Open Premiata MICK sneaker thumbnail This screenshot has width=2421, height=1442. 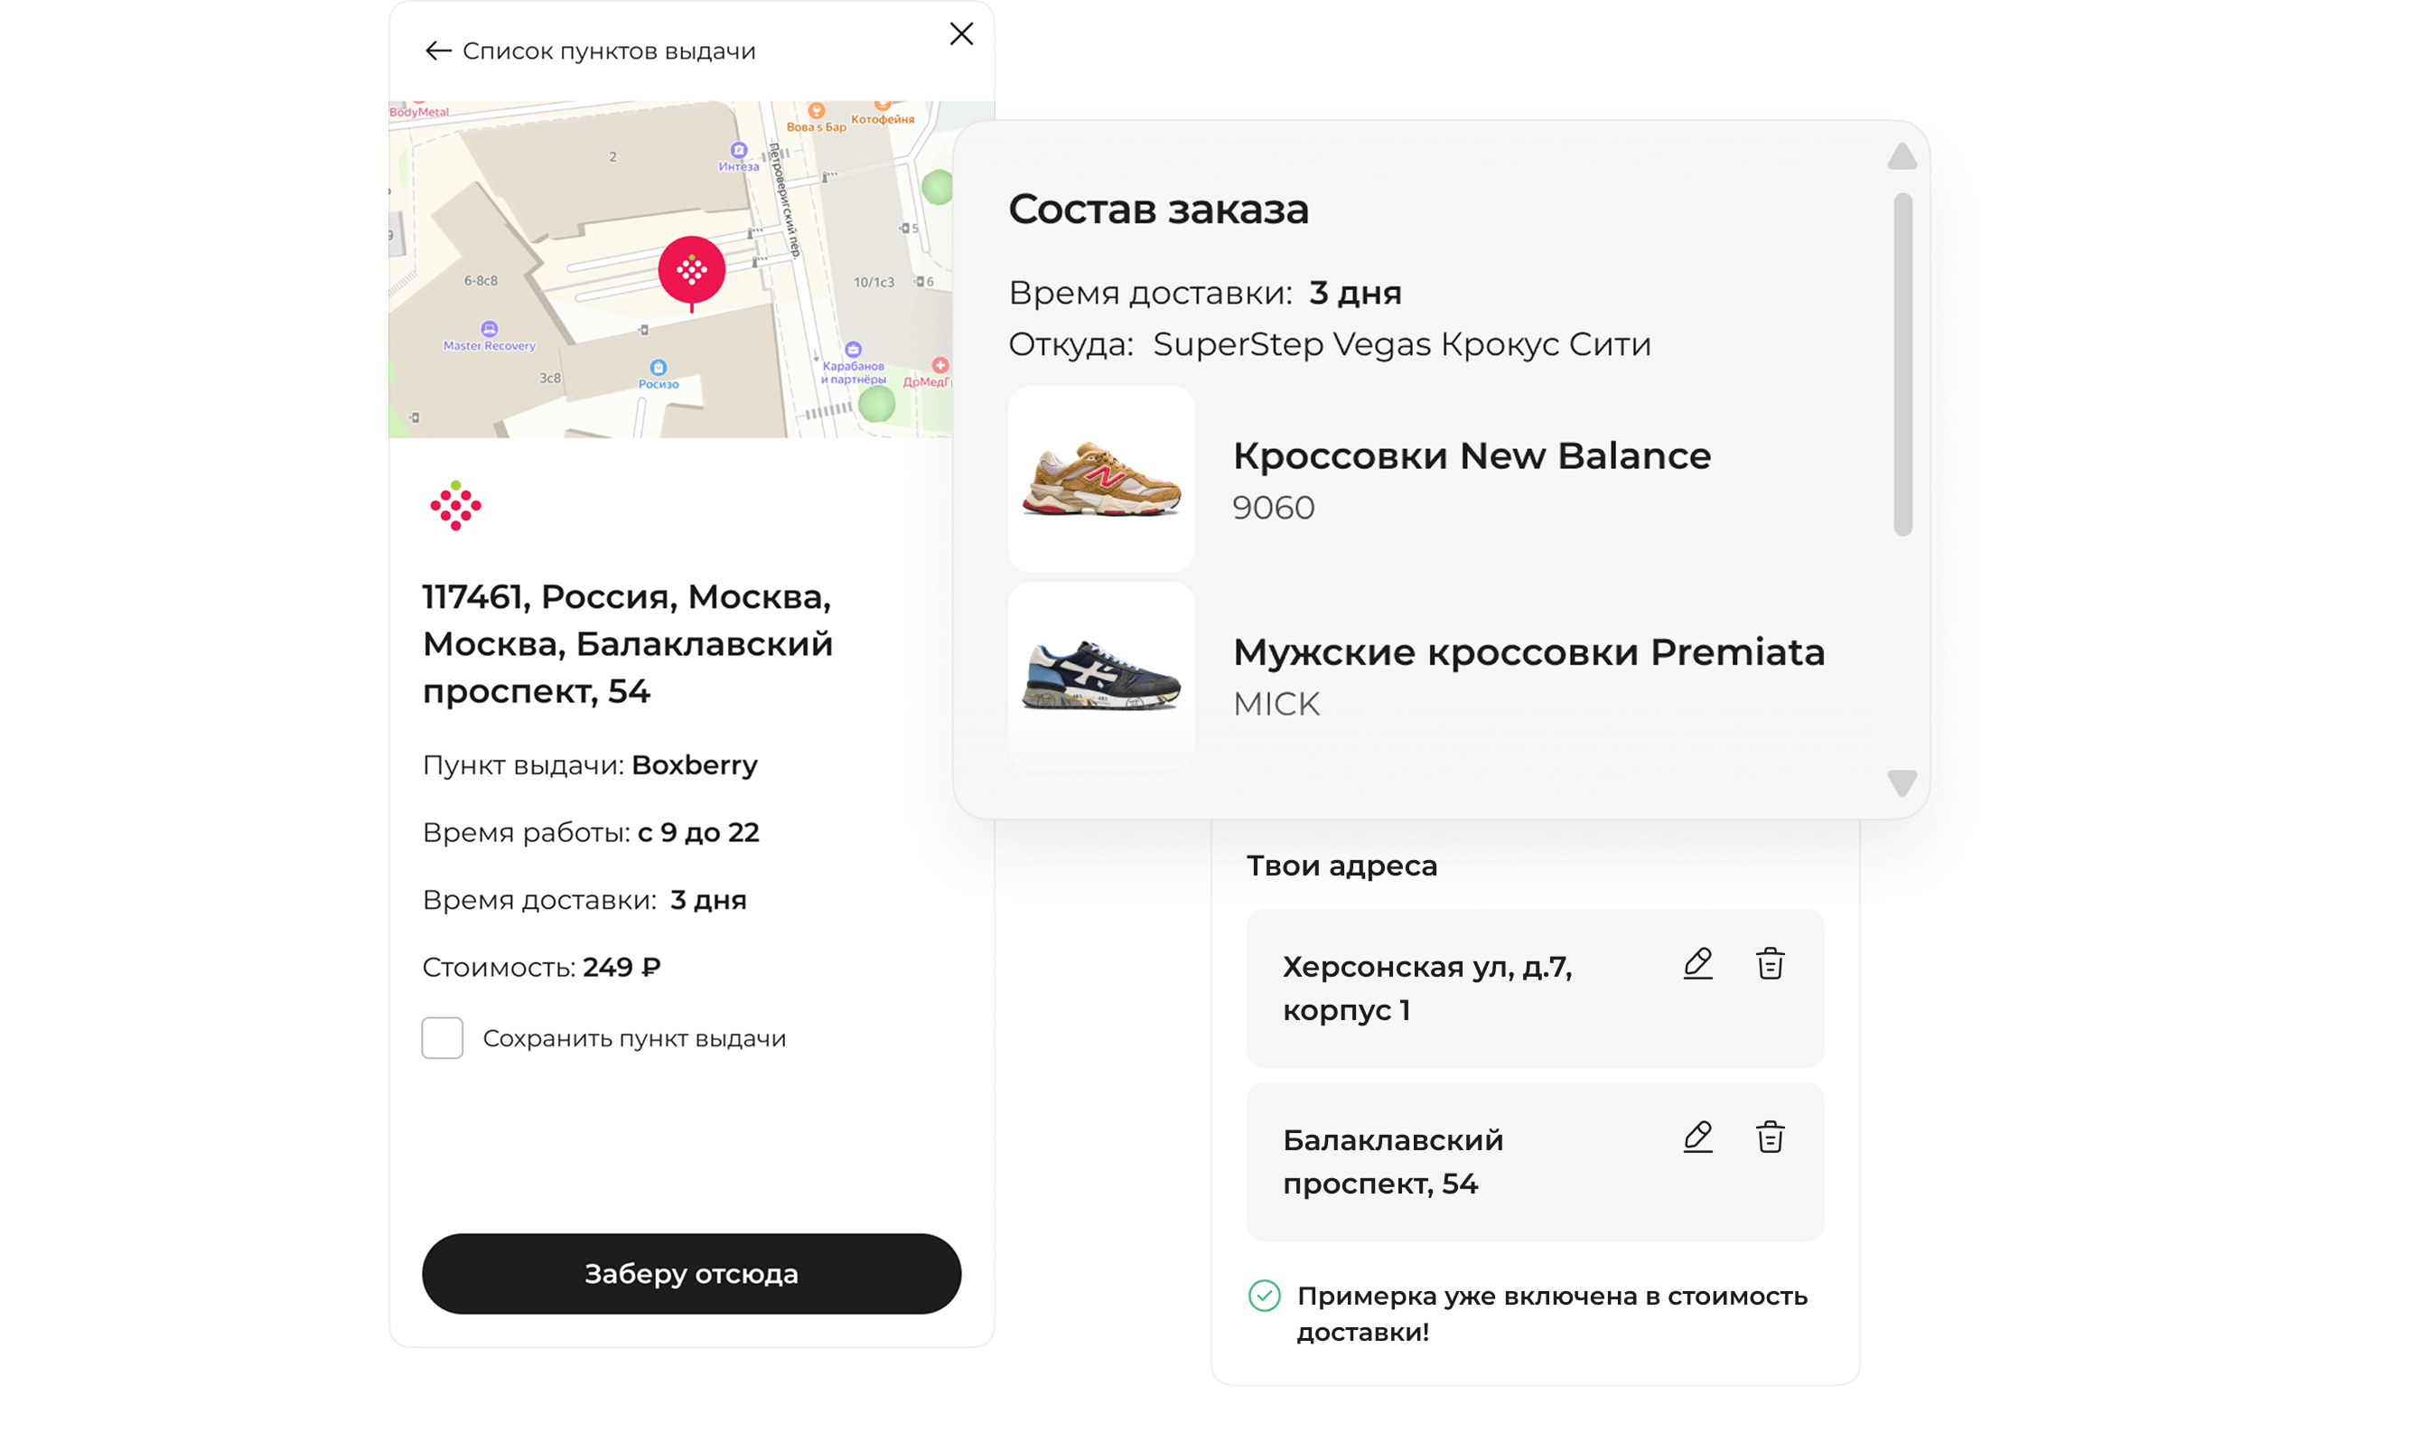(x=1100, y=674)
